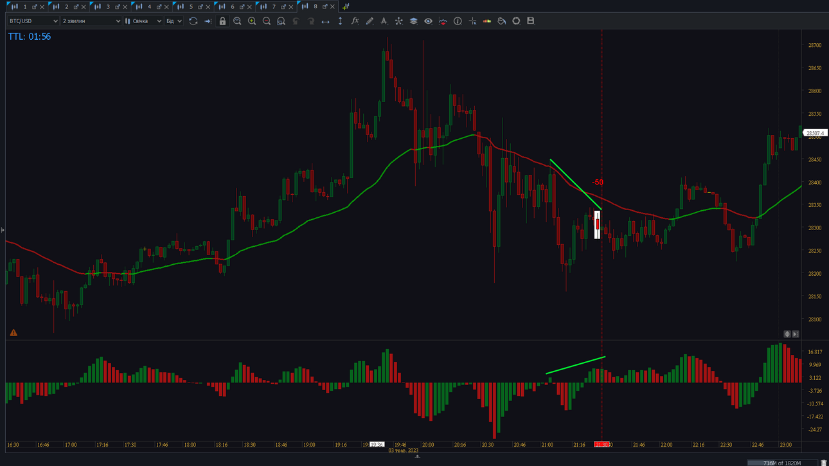Click the TTL: 01:56 countdown label

coord(30,37)
